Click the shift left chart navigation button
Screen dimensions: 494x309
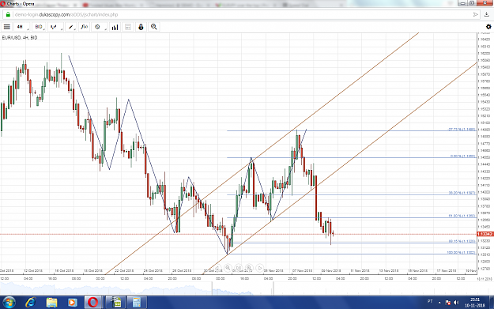click(x=217, y=268)
